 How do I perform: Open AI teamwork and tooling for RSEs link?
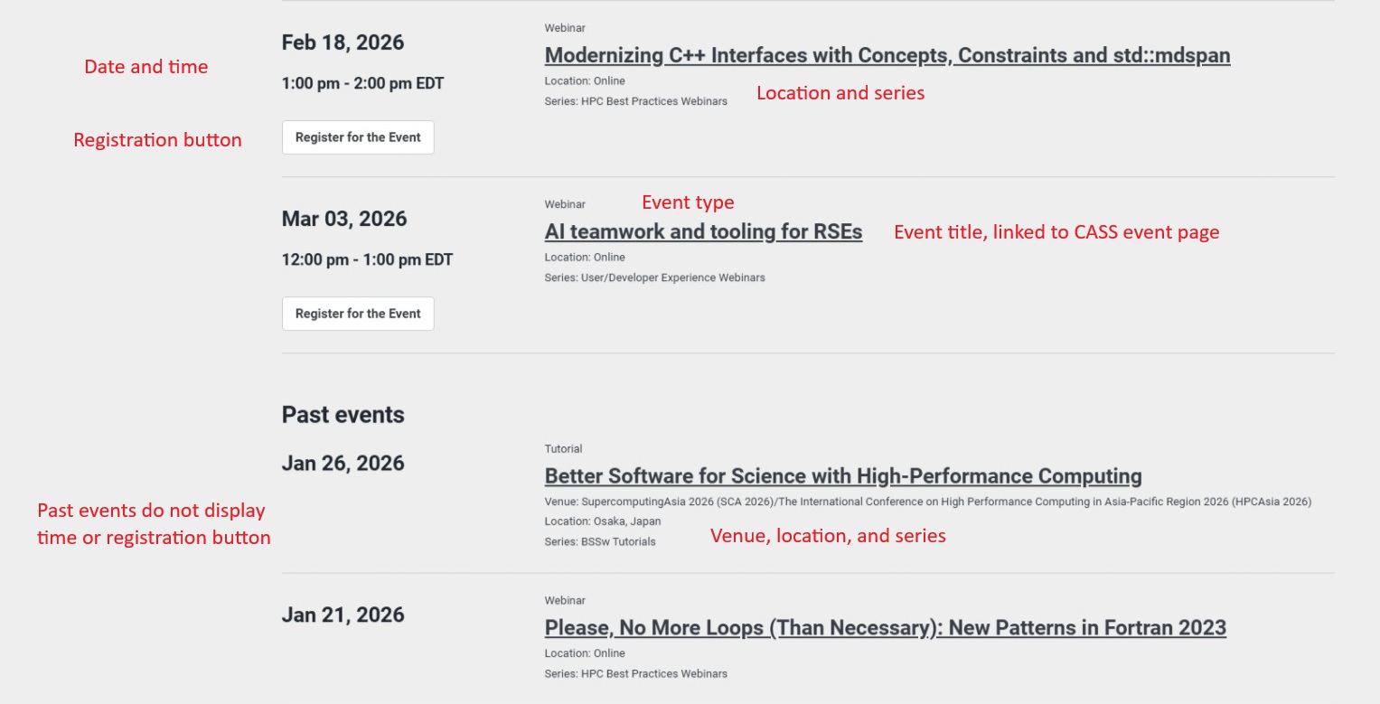coord(703,231)
